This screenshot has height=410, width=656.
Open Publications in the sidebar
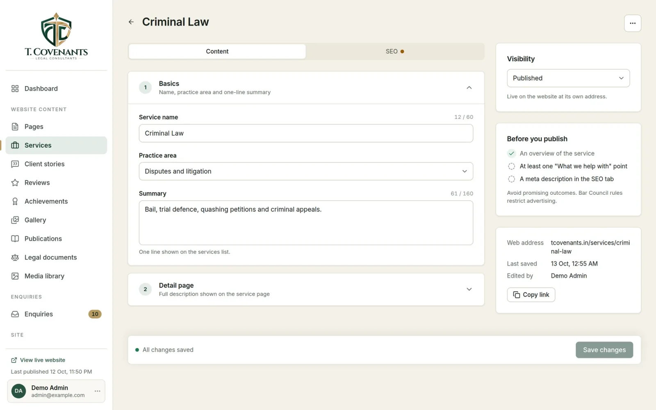(x=56, y=239)
